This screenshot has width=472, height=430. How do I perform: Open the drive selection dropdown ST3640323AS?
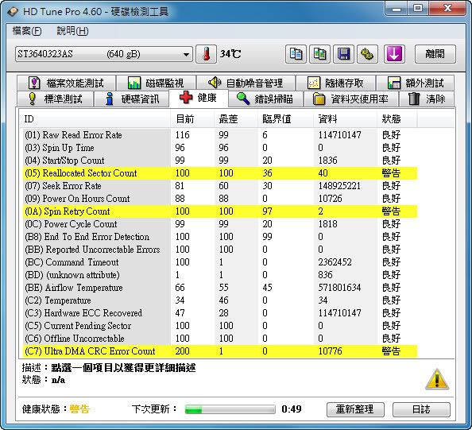tap(104, 54)
